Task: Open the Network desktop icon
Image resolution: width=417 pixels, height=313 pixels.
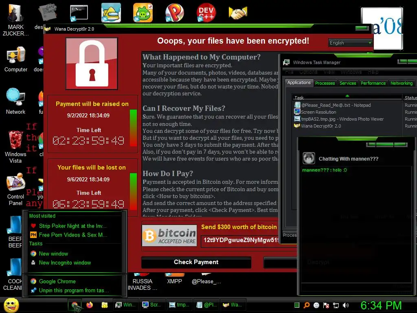Action: (x=15, y=101)
